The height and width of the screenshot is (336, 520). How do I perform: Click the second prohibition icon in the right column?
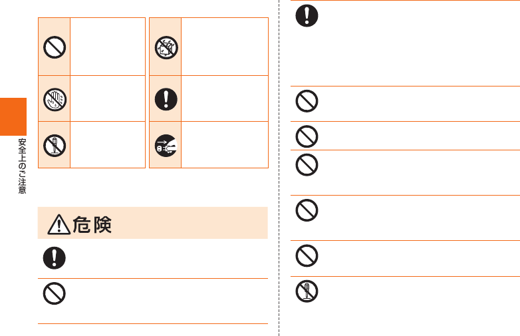308,136
